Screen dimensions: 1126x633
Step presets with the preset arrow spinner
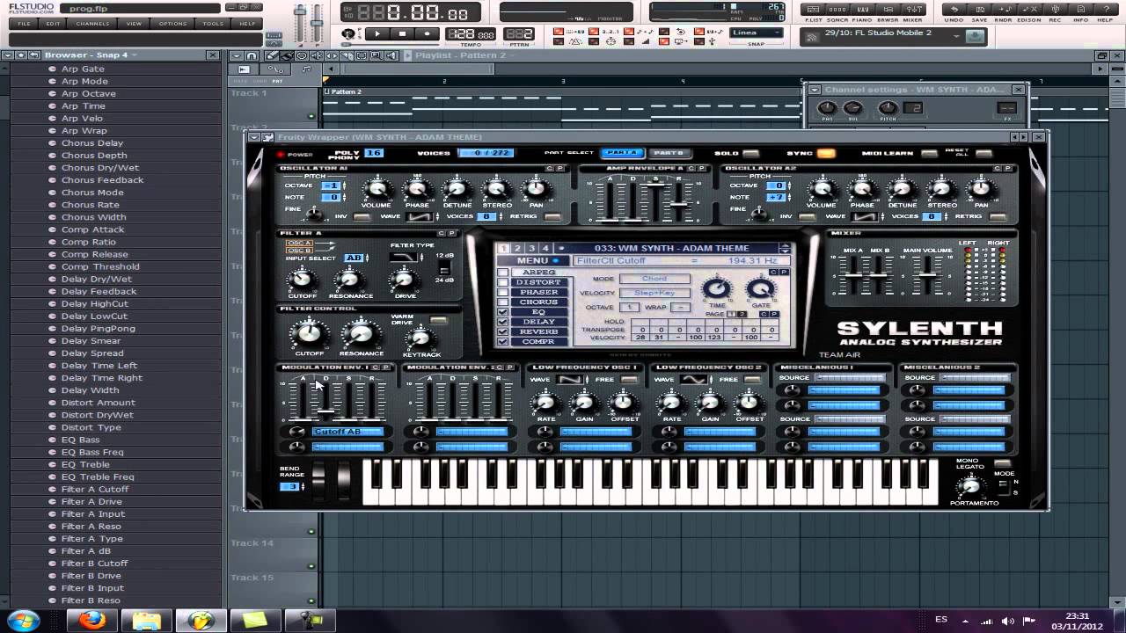click(x=785, y=249)
